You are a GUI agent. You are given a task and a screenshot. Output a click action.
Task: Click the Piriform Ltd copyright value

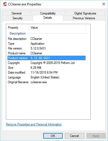coord(53,63)
